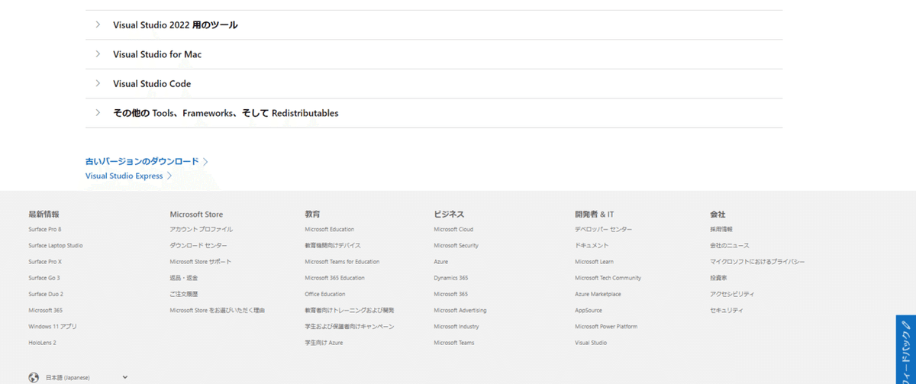916x384 pixels.
Task: Open Microsoft Store サポート link
Action: pos(201,262)
